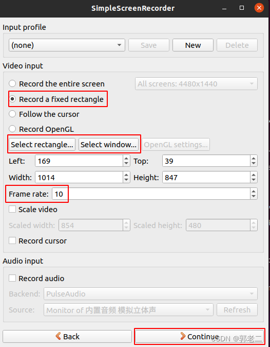
Task: Click the Frame rate field showing 10
Action: [x=151, y=194]
